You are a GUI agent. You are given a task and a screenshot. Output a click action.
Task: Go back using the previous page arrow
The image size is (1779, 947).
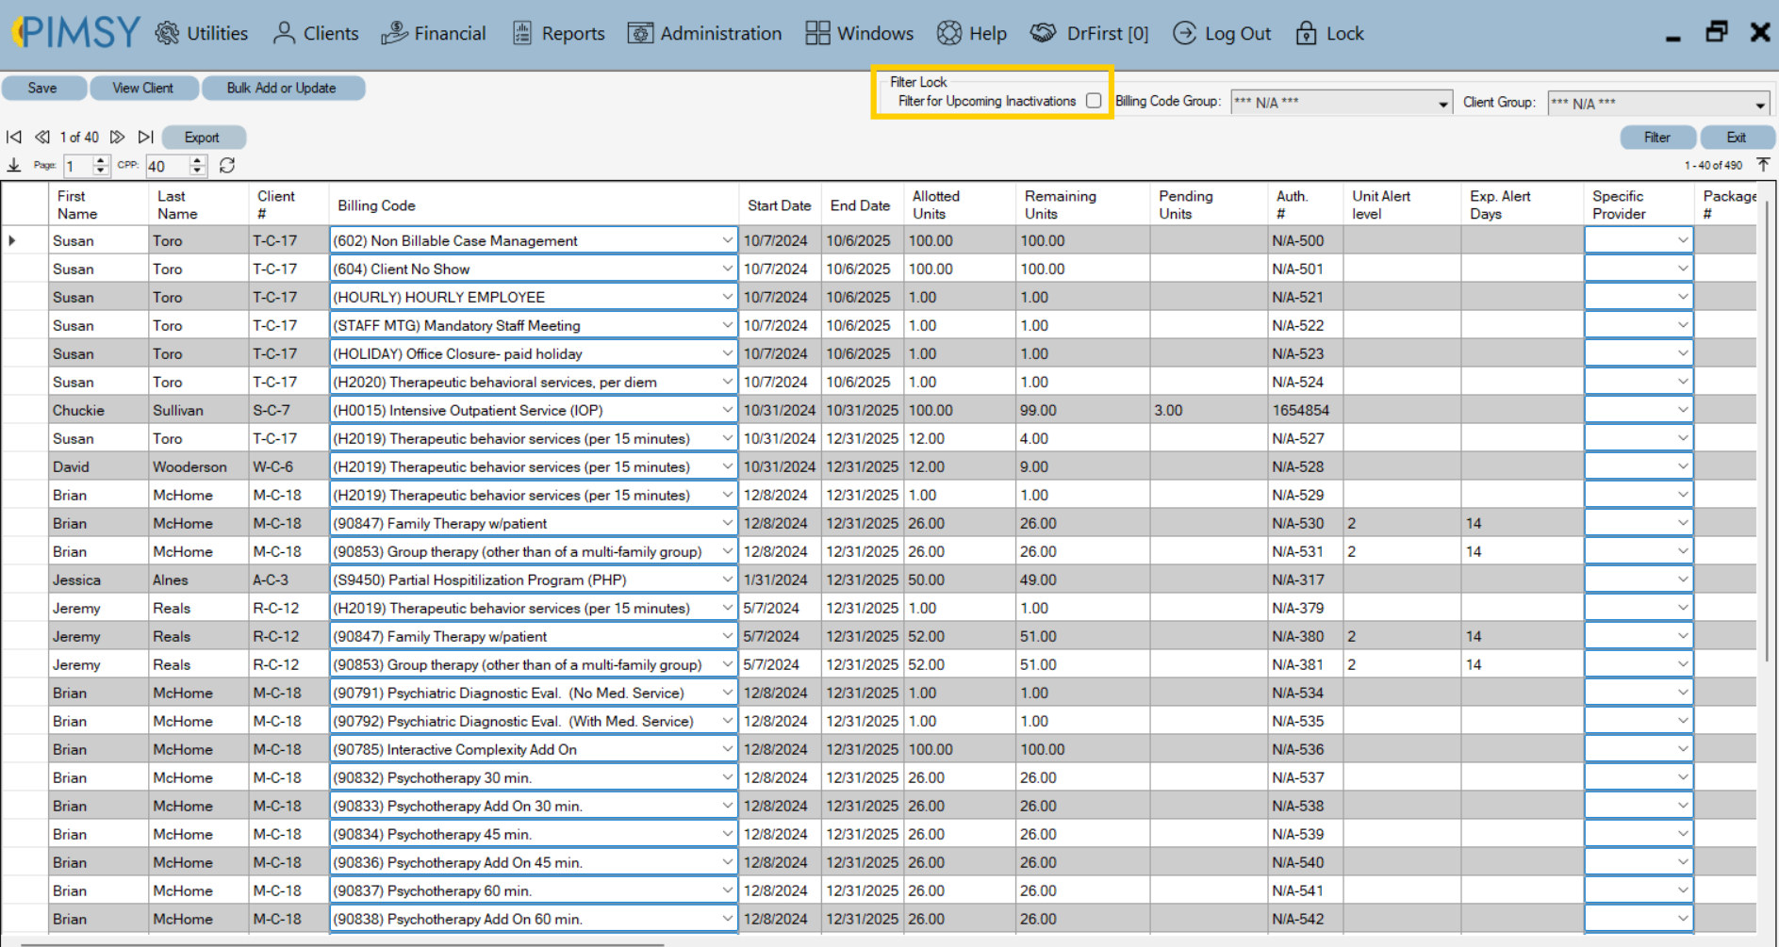pyautogui.click(x=41, y=137)
